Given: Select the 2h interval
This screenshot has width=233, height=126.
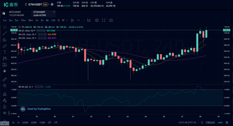Looking at the screenshot, I should tap(42, 20).
